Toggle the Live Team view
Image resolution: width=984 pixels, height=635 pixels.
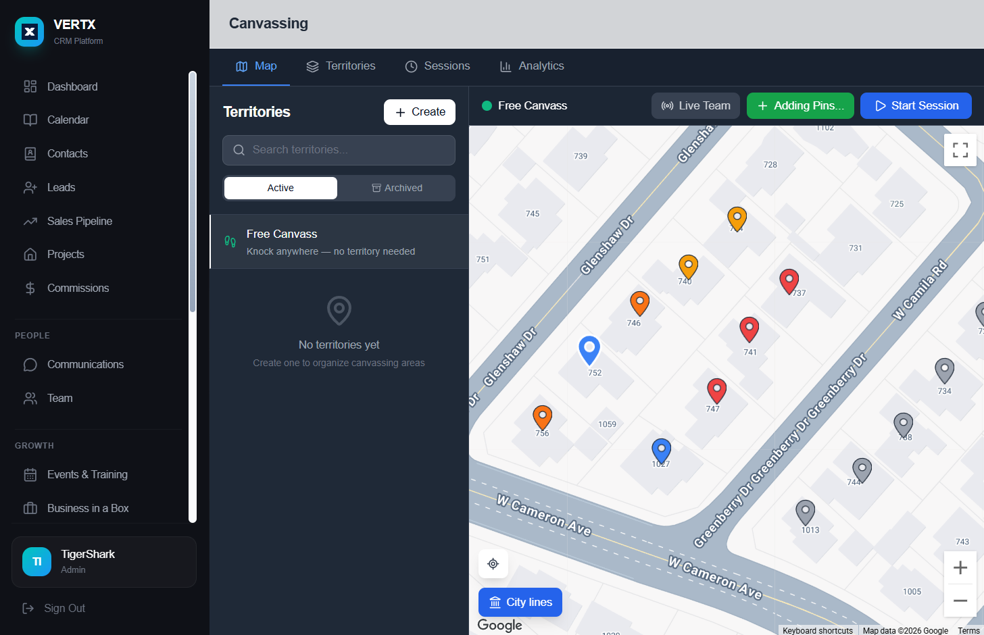[695, 105]
